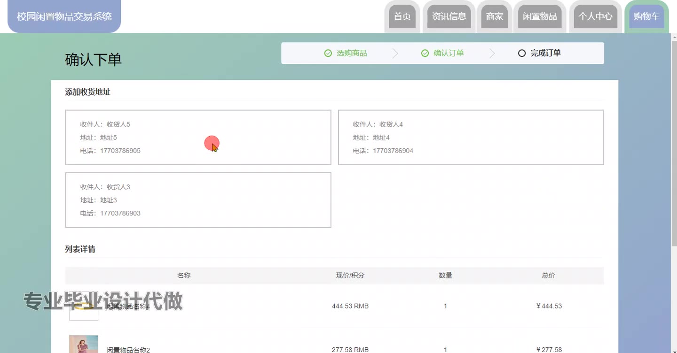Open 个人中心 tab
The height and width of the screenshot is (353, 677).
[x=595, y=16]
